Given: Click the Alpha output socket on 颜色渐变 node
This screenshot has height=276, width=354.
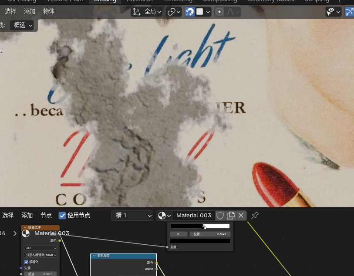Looking at the screenshot, I should tap(156, 269).
